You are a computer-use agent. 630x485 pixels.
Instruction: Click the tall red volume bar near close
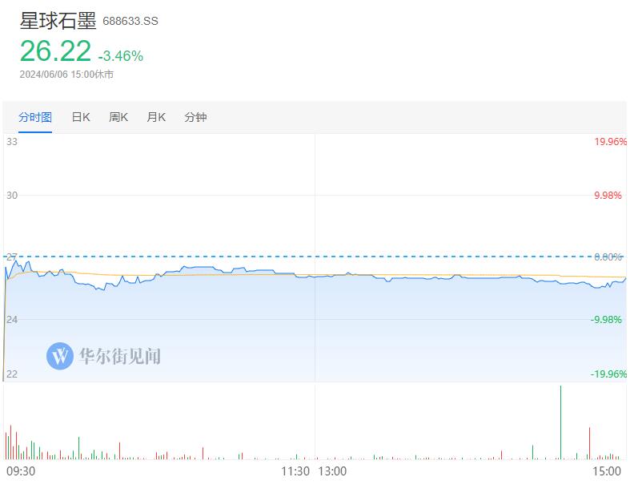pyautogui.click(x=589, y=443)
